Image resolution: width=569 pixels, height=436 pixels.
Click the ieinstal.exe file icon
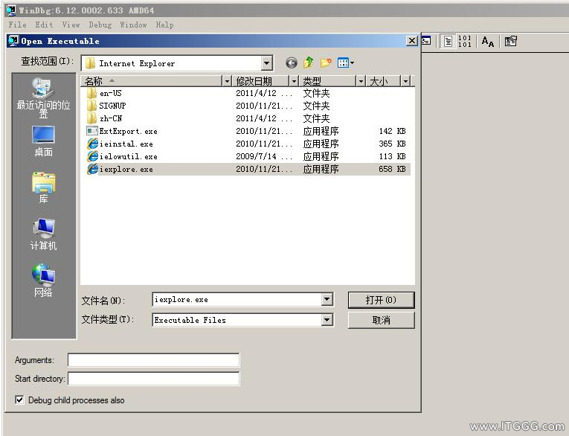coord(92,144)
